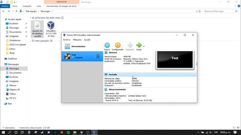Screen dimensions: 241x135
Task: Select ubuntu-20.04-desktop-amd64 file
Action: tap(37, 29)
